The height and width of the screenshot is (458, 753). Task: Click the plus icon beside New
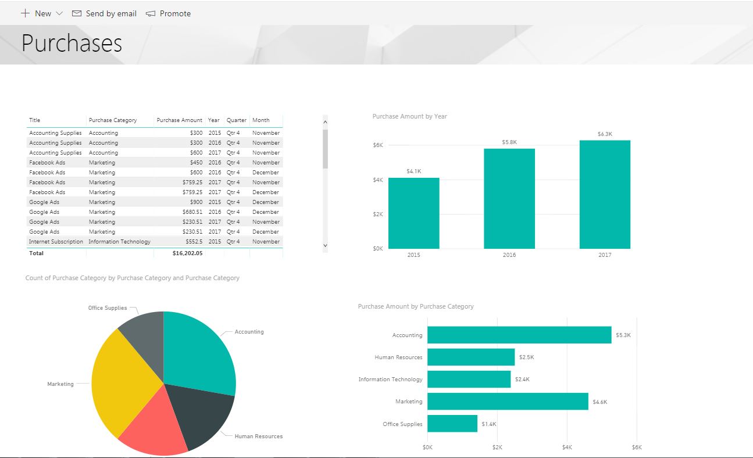[25, 13]
